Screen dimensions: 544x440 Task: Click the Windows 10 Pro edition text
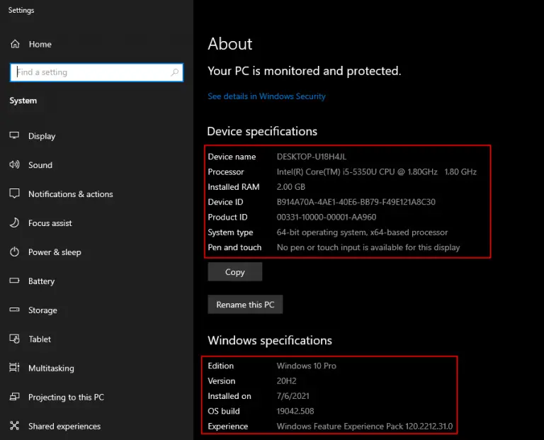click(306, 366)
